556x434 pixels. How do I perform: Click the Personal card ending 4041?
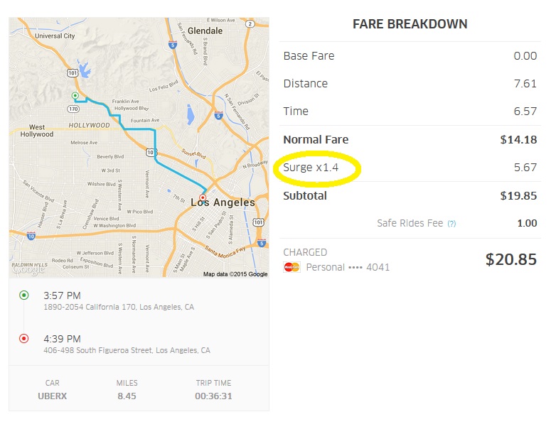pos(347,268)
